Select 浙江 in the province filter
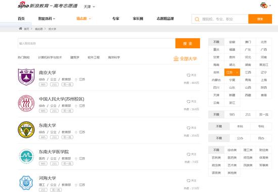This screenshot has width=278, height=192. (232, 103)
